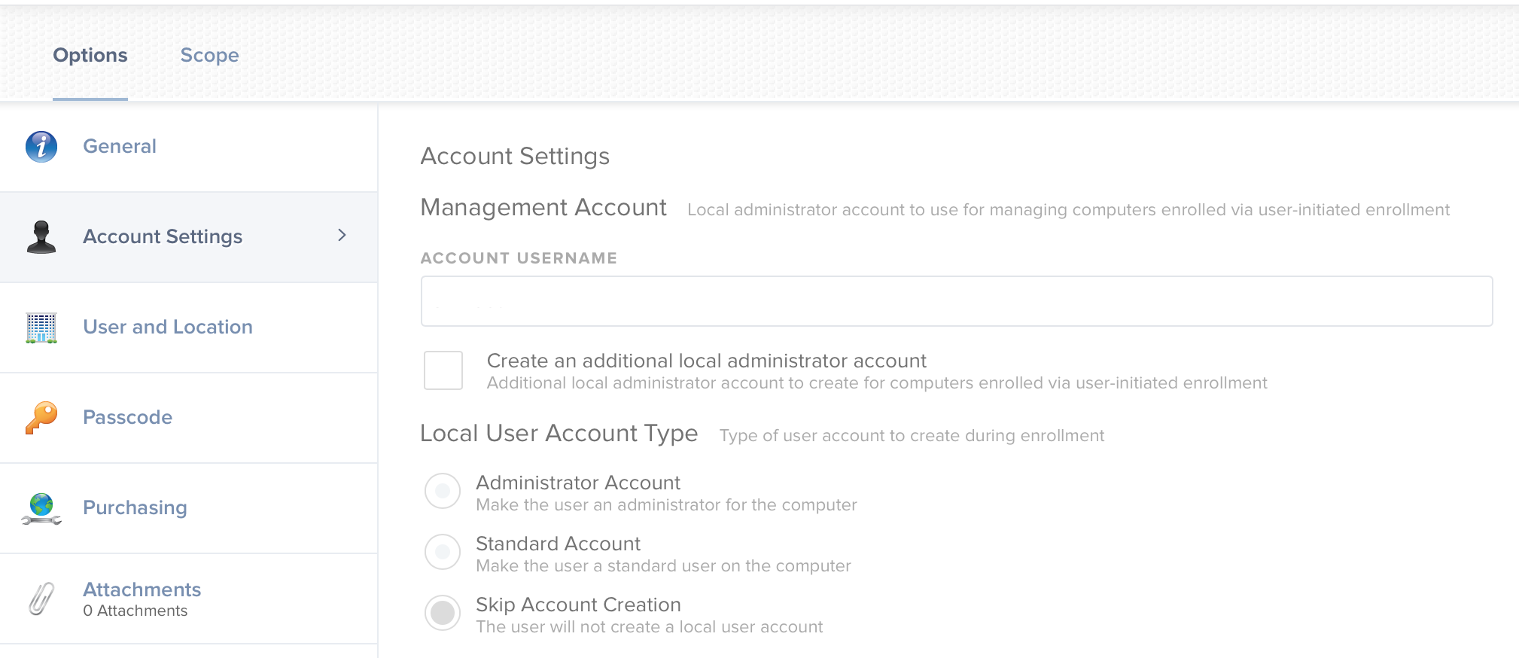Select the Administrator Account radio button
The height and width of the screenshot is (658, 1519).
[443, 491]
